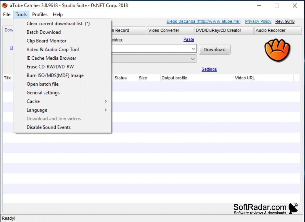This screenshot has width=305, height=222.
Task: Click the title bar app icon
Action: 5,5
